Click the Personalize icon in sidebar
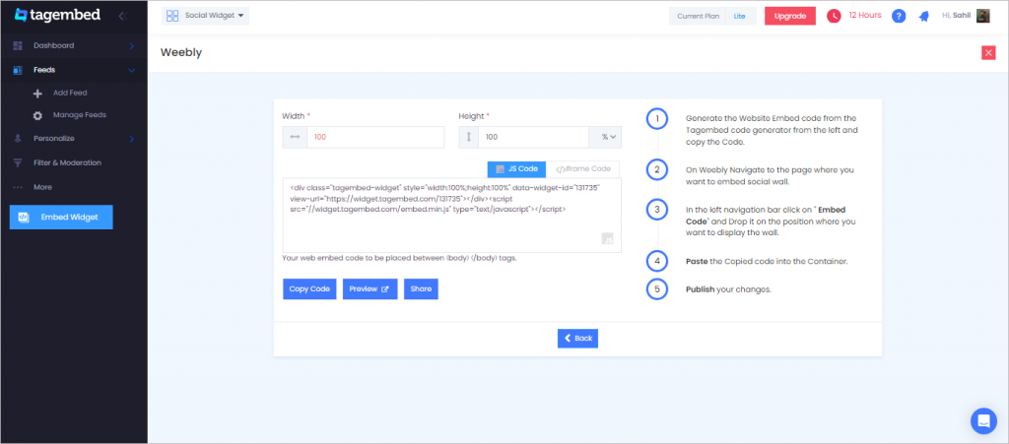 (x=18, y=138)
